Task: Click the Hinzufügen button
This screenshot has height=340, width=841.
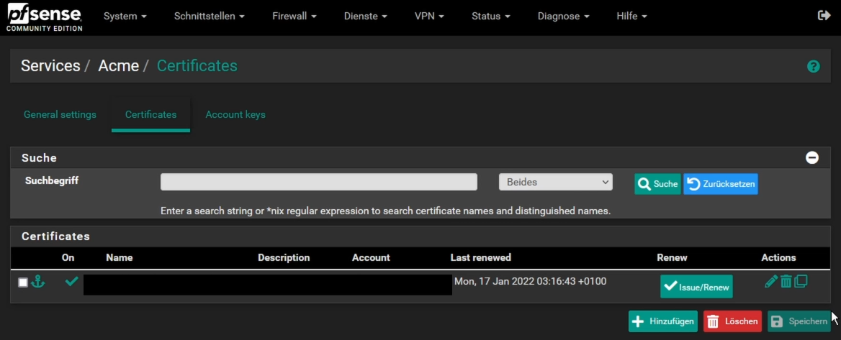Action: pyautogui.click(x=663, y=321)
